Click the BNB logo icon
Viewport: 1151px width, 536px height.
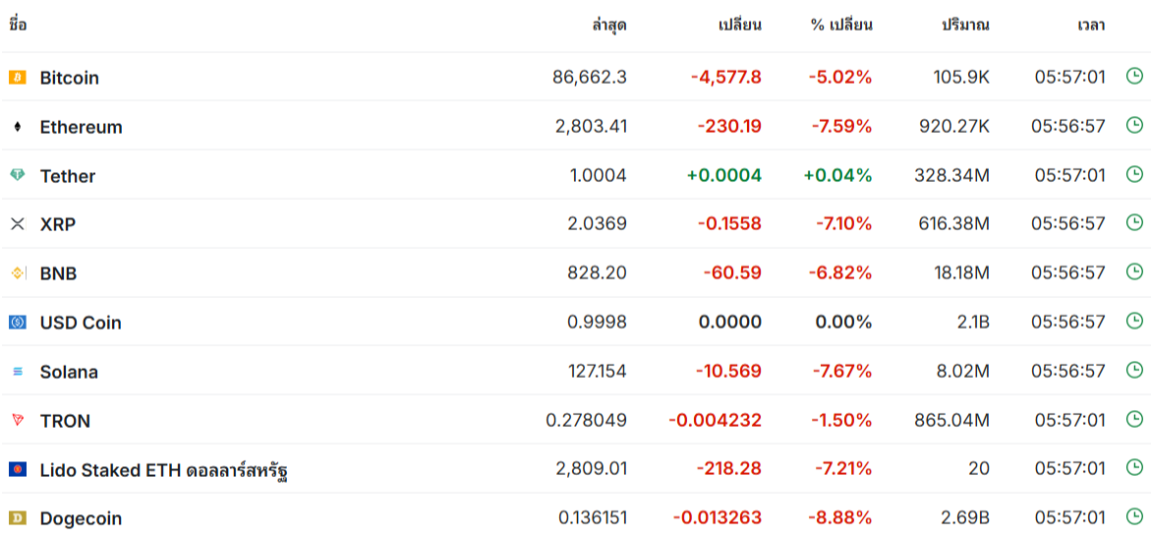[17, 273]
